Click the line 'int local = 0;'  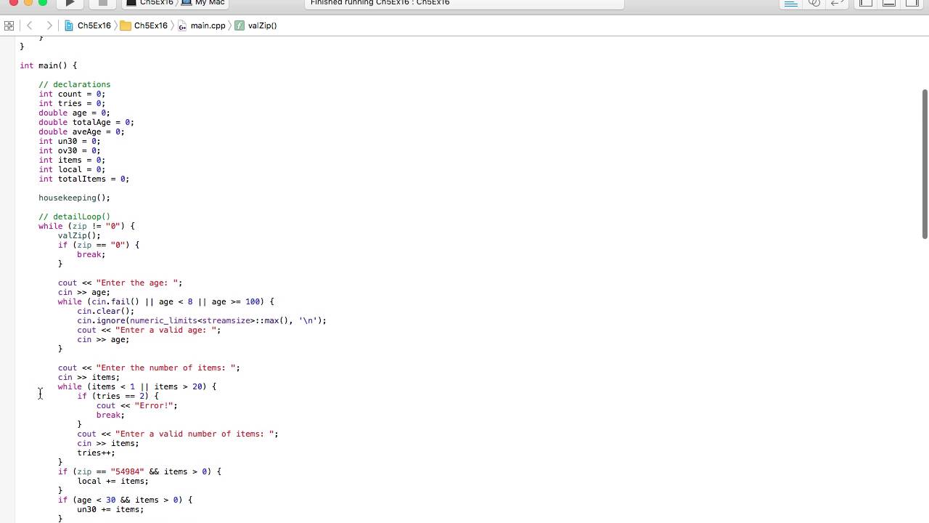click(72, 169)
